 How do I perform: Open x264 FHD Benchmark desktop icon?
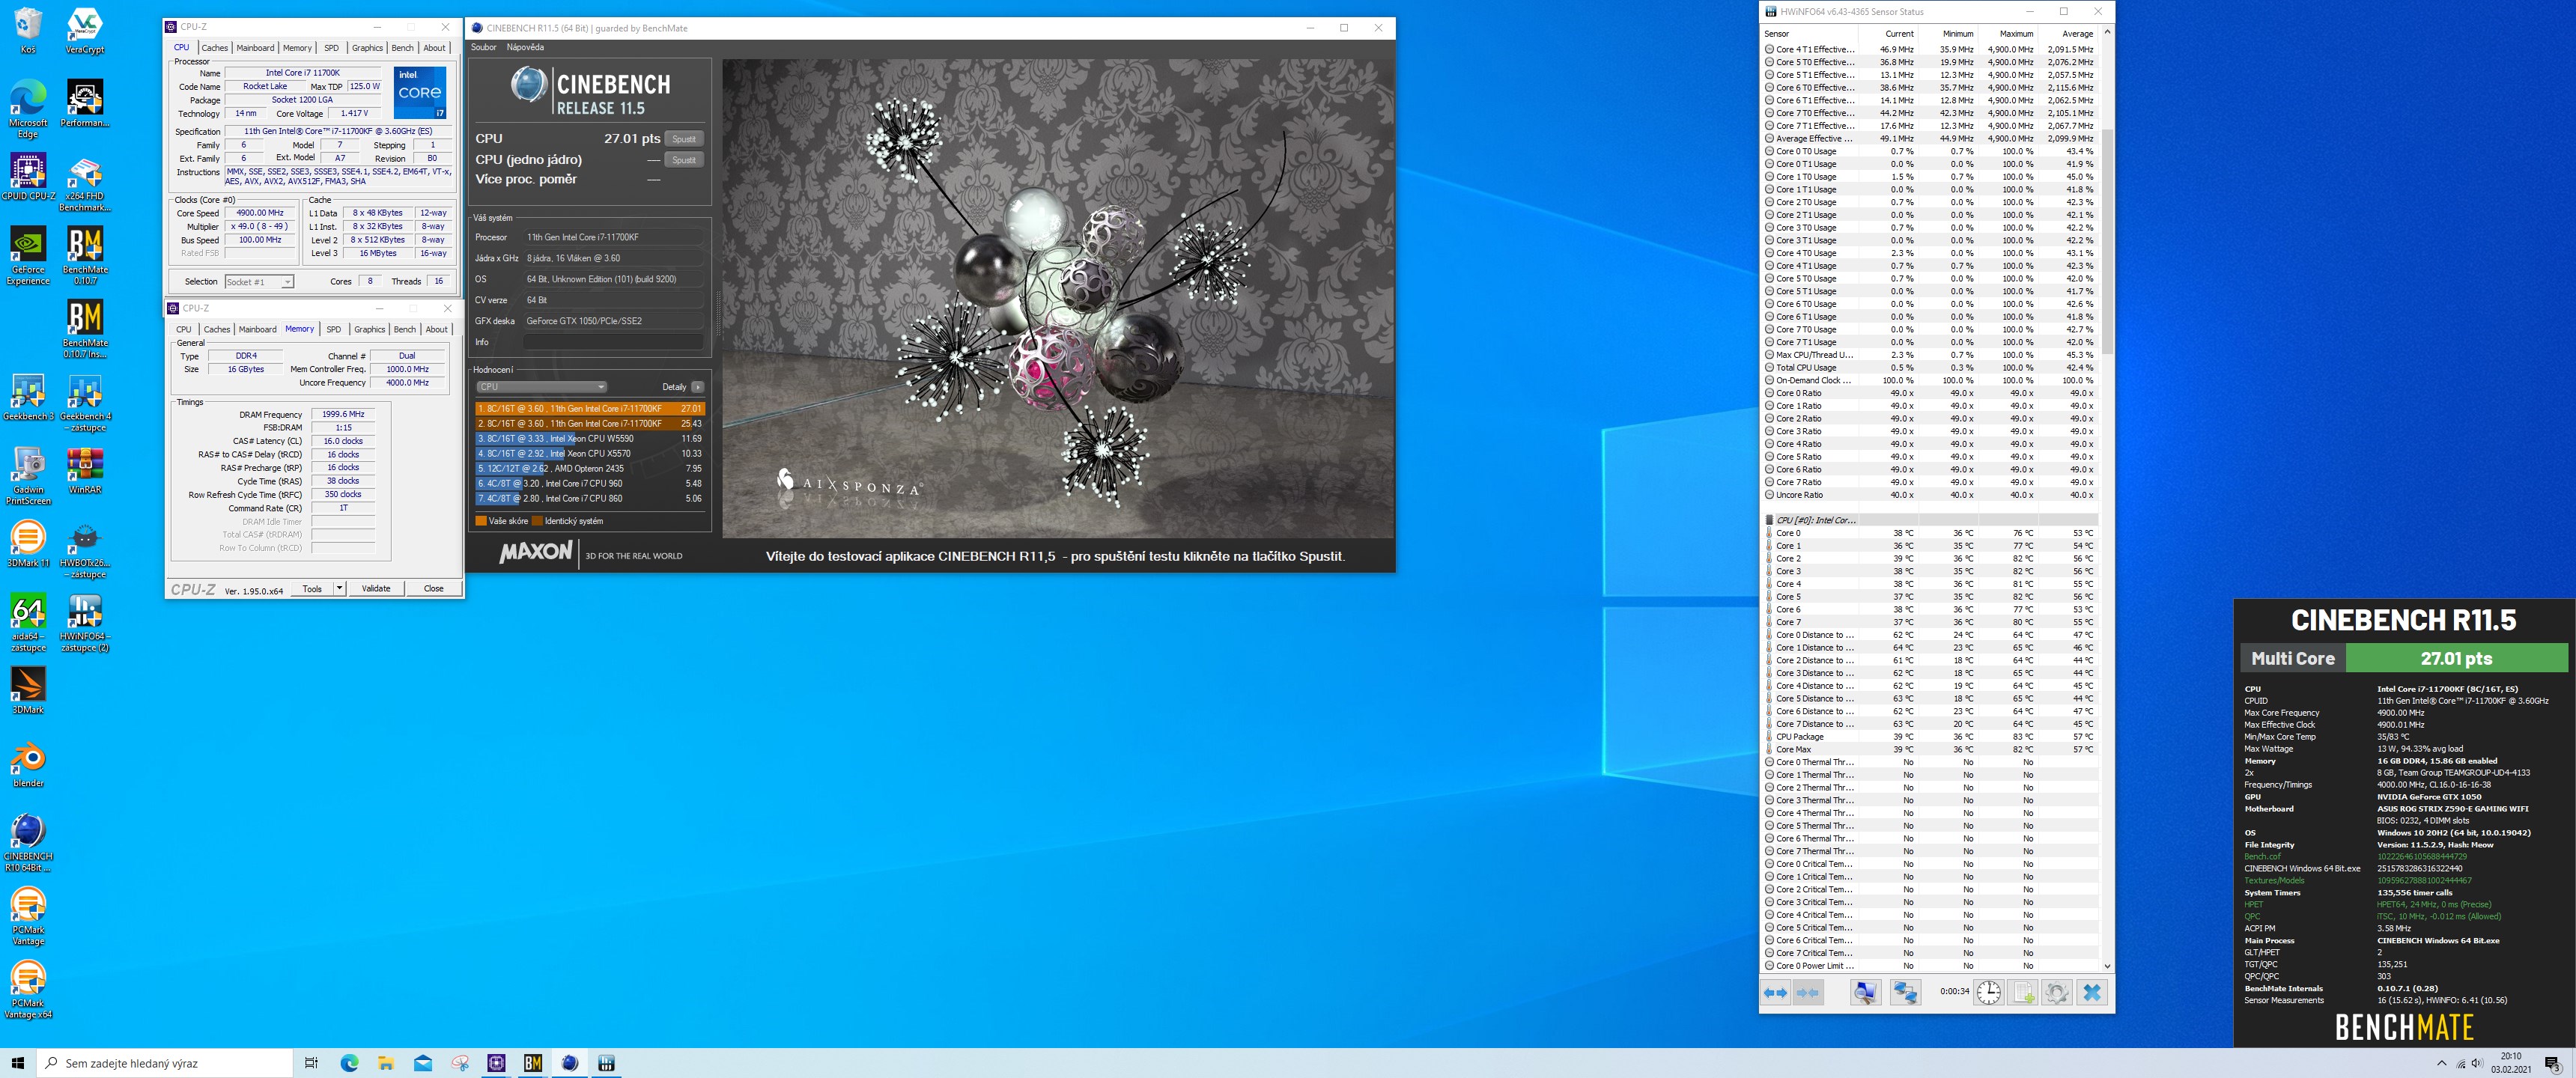[85, 183]
